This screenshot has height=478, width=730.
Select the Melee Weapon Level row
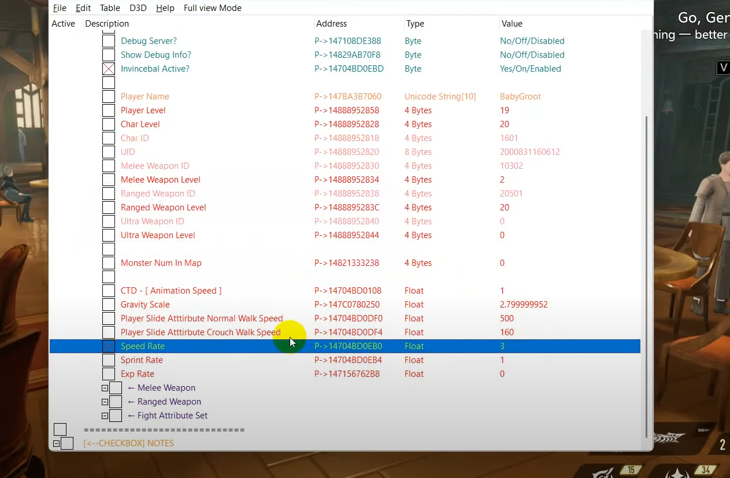pyautogui.click(x=345, y=180)
